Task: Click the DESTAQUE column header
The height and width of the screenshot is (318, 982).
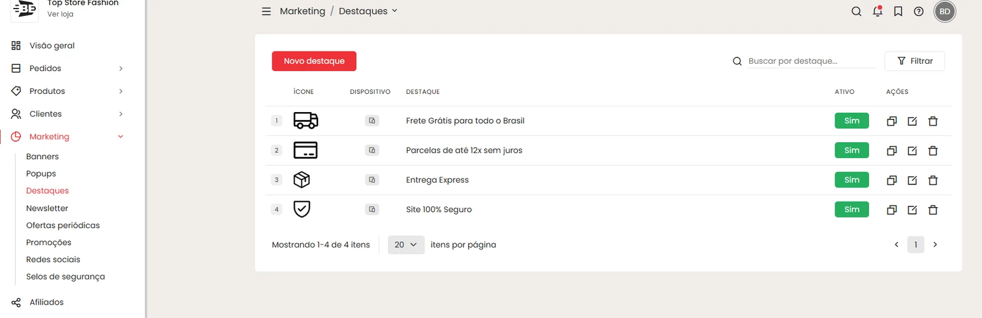Action: coord(423,91)
